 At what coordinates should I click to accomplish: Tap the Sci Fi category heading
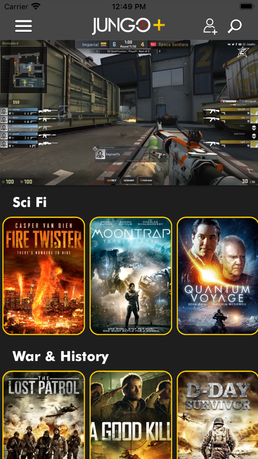click(x=29, y=202)
